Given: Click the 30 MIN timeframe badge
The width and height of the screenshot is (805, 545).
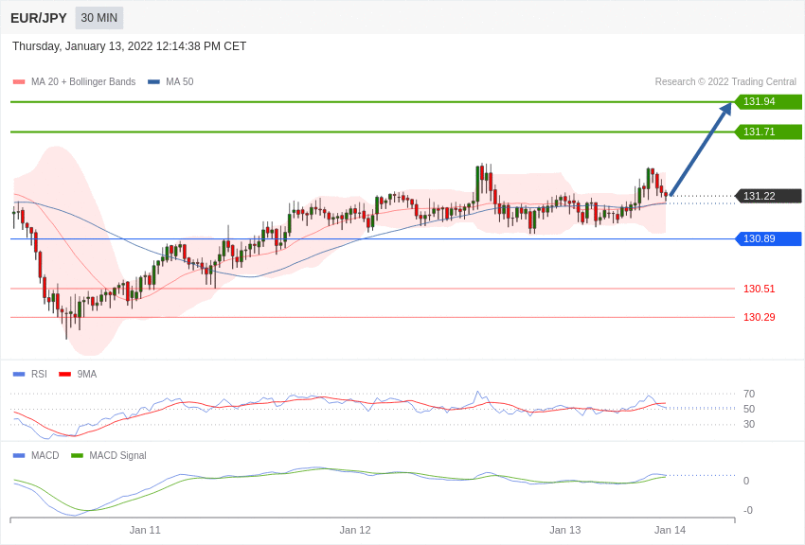Looking at the screenshot, I should pos(99,18).
